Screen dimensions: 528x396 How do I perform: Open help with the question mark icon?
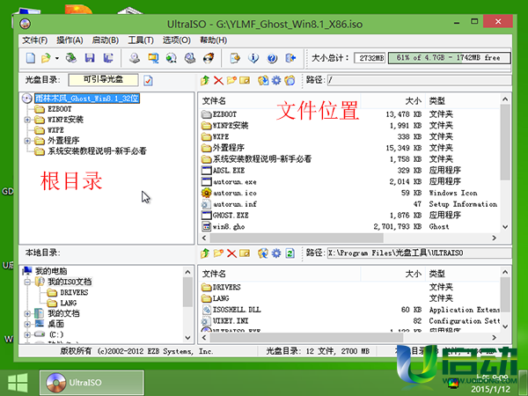pyautogui.click(x=272, y=58)
